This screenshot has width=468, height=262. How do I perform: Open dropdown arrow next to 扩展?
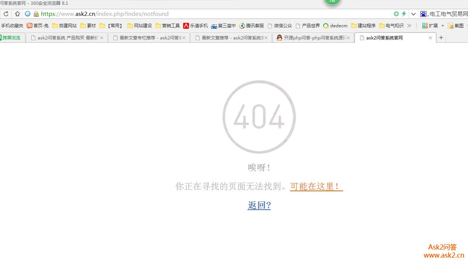tap(443, 26)
